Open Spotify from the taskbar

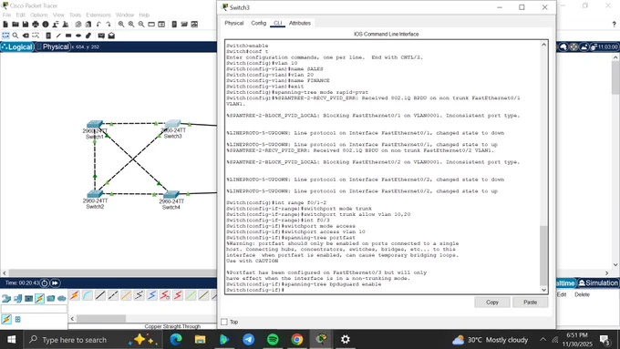point(273,340)
